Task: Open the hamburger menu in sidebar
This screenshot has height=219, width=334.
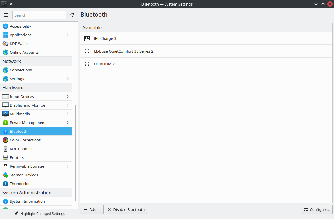Action: (6, 15)
